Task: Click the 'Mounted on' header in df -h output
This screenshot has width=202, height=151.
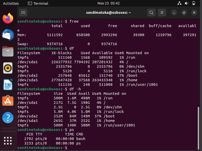Action: [115, 94]
